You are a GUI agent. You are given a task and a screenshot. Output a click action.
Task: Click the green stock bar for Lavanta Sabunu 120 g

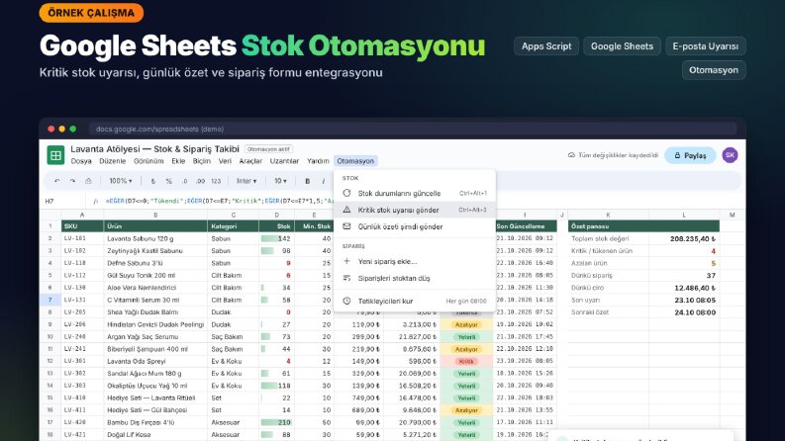click(268, 238)
